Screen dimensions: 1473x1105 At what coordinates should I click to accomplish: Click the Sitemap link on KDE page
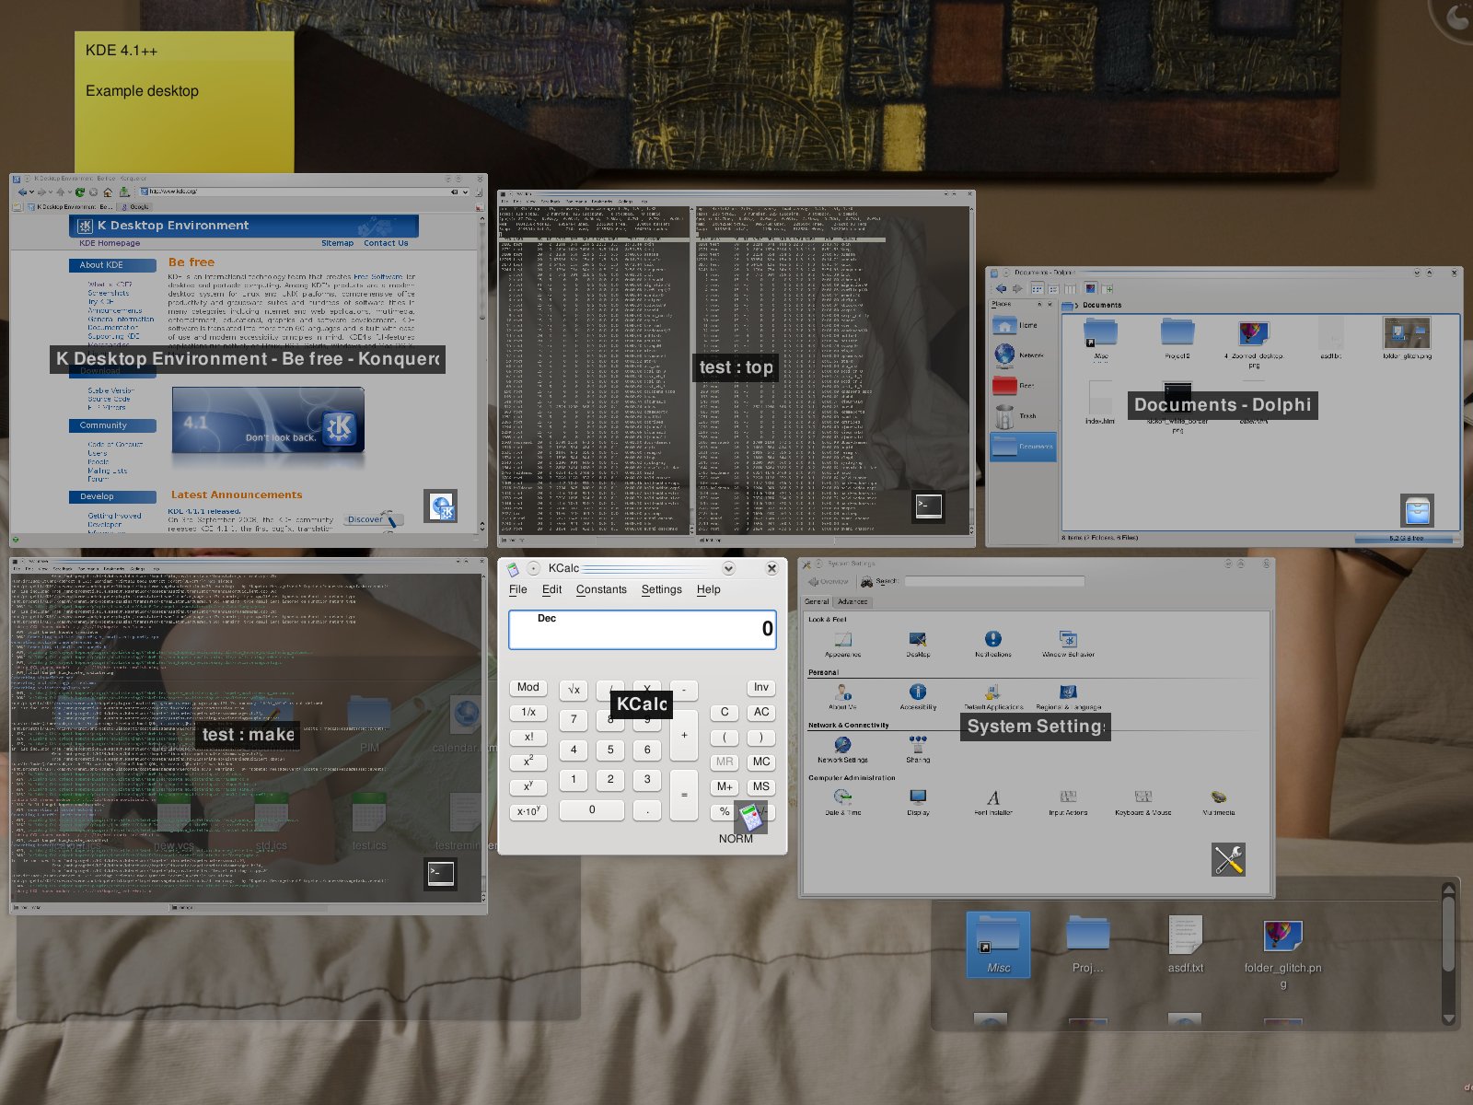click(337, 243)
